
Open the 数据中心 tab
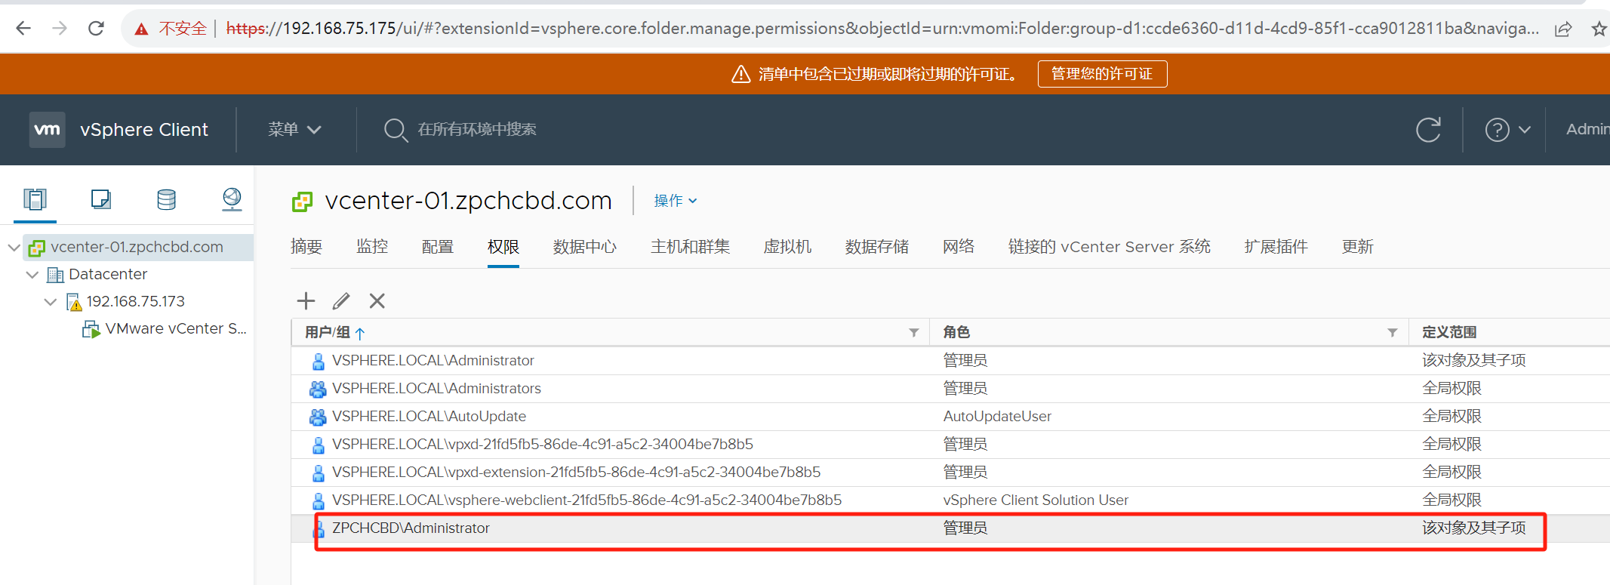pyautogui.click(x=585, y=247)
